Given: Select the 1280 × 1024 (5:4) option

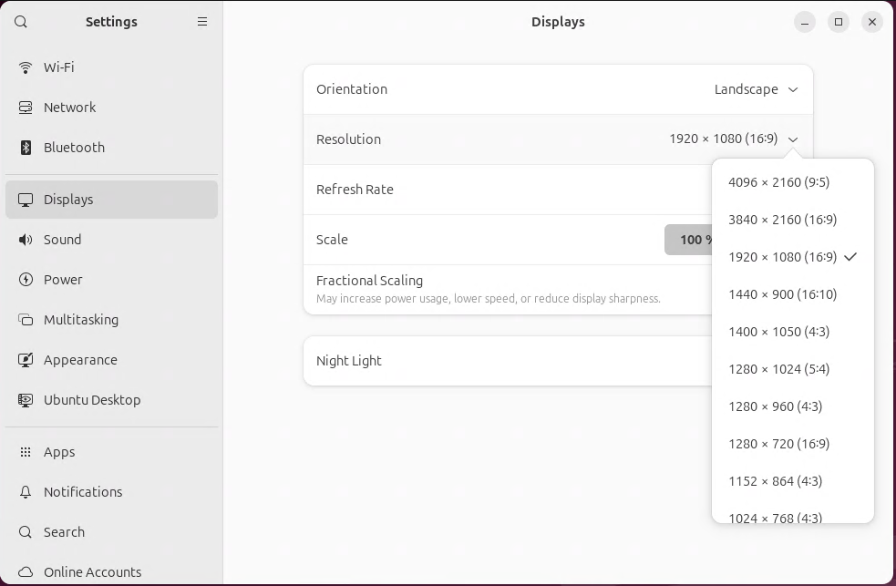Looking at the screenshot, I should tap(778, 369).
